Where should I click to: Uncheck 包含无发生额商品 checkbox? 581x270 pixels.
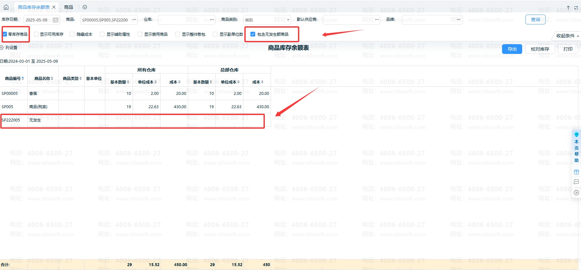pos(253,34)
